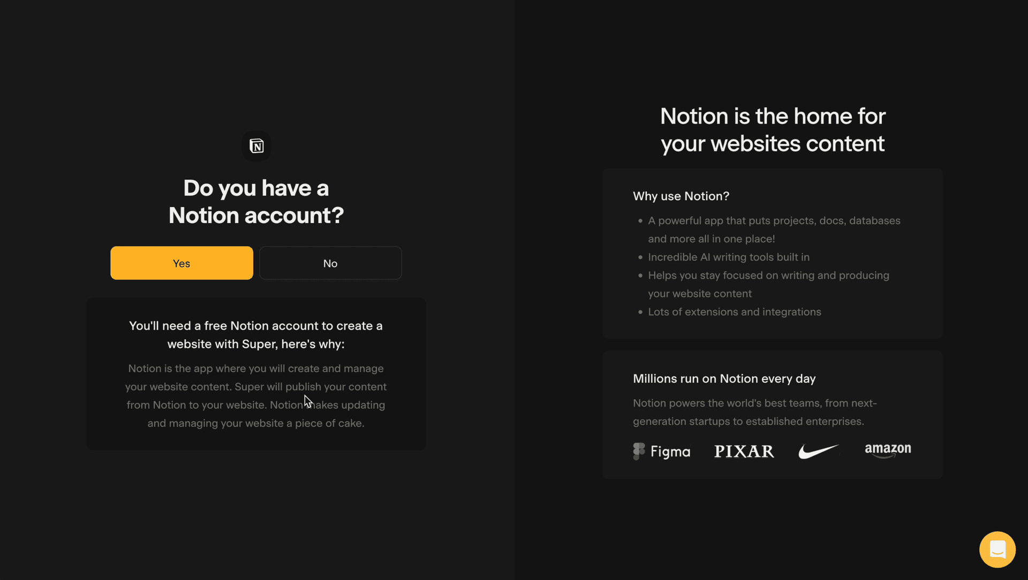
Task: Click the Figma logo
Action: point(662,452)
